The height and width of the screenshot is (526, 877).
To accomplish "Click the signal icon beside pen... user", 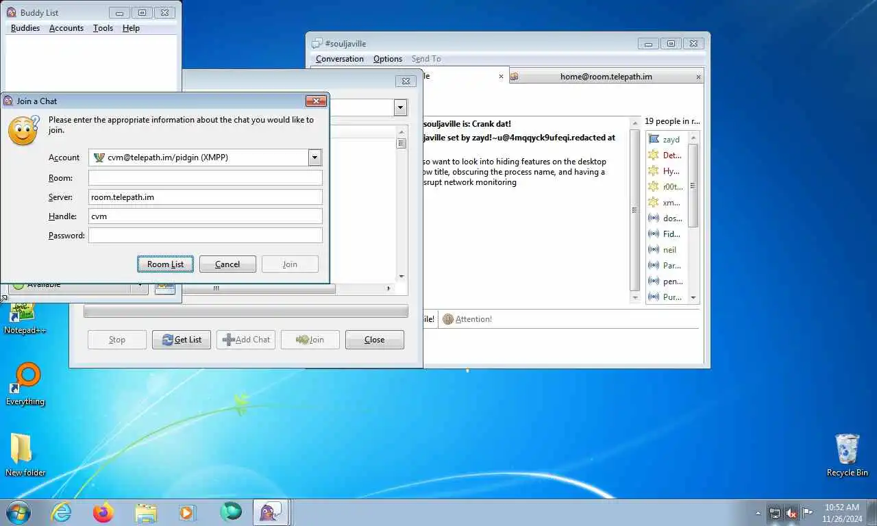I will click(x=654, y=281).
